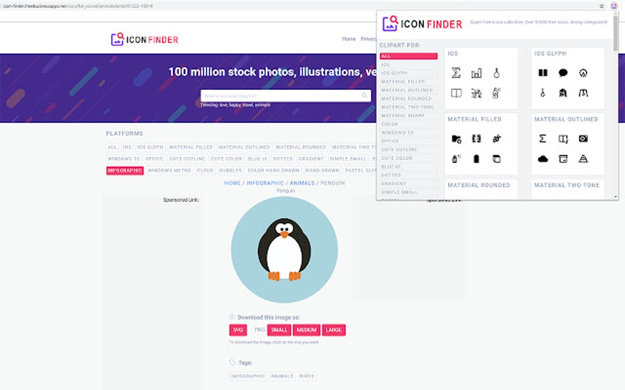The height and width of the screenshot is (390, 625).
Task: Click the open book icon in iOS section
Action: (456, 93)
